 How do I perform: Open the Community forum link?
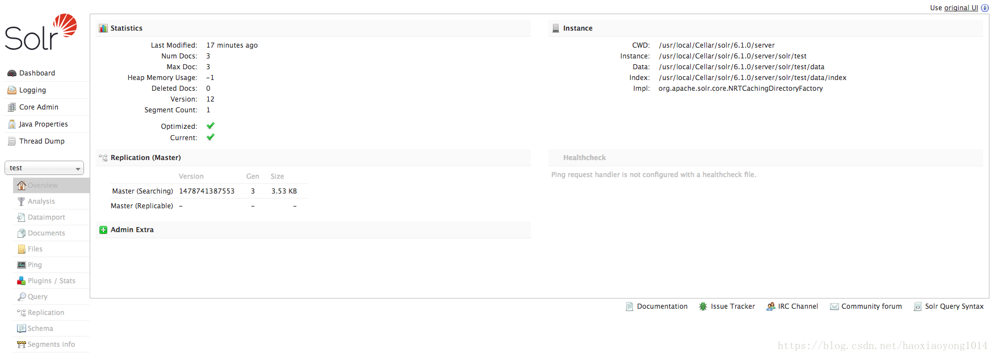(871, 306)
